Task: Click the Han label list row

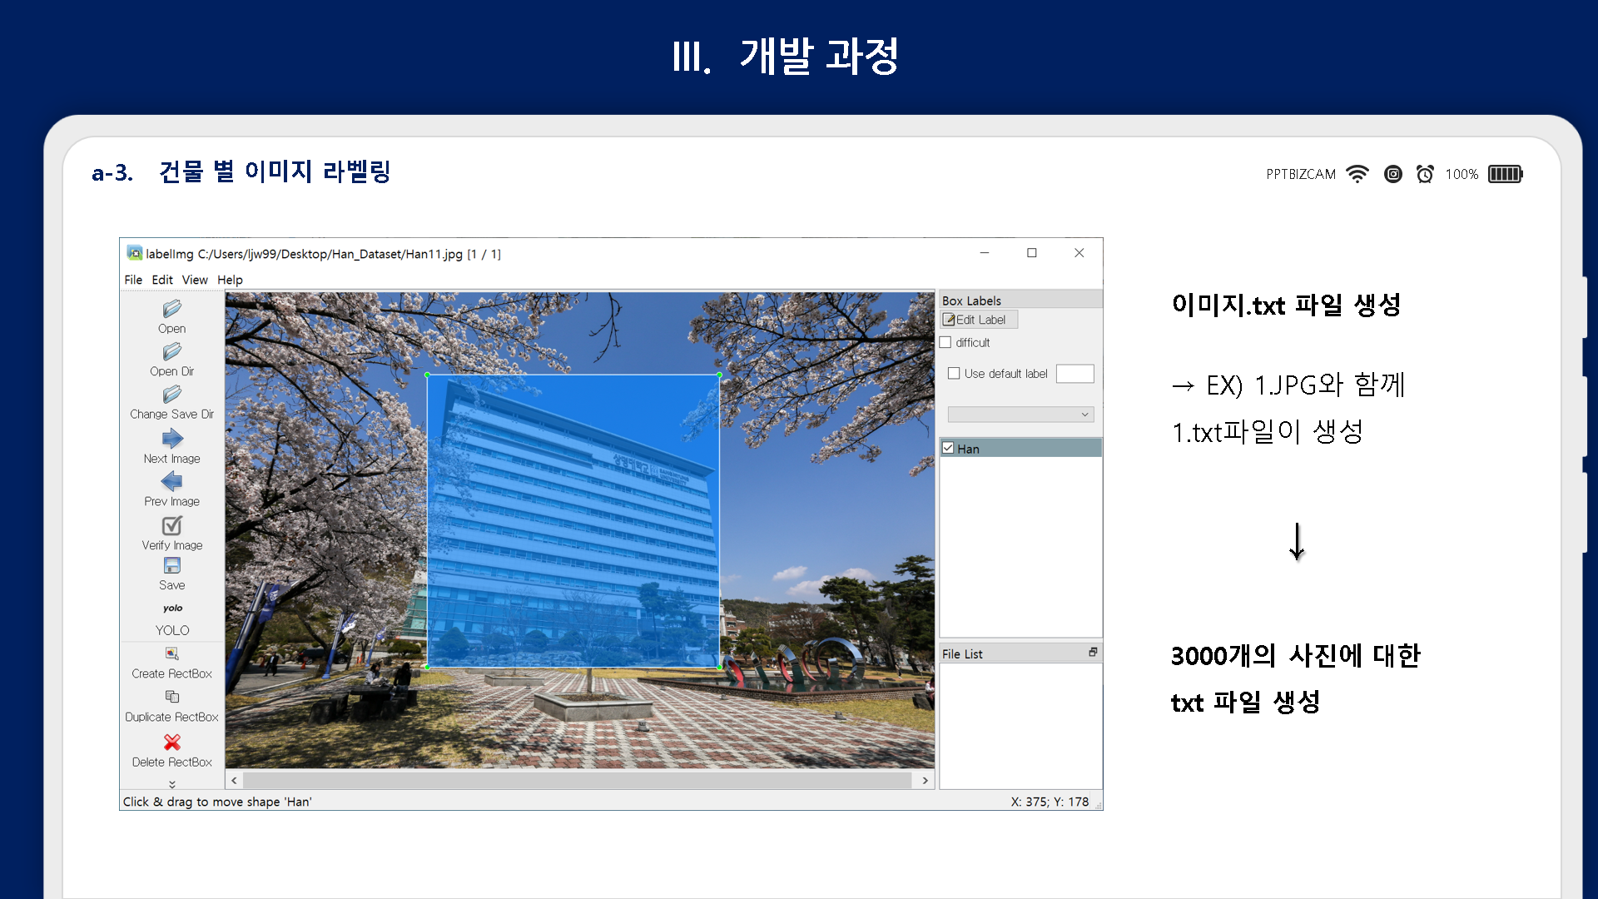Action: tap(1020, 448)
